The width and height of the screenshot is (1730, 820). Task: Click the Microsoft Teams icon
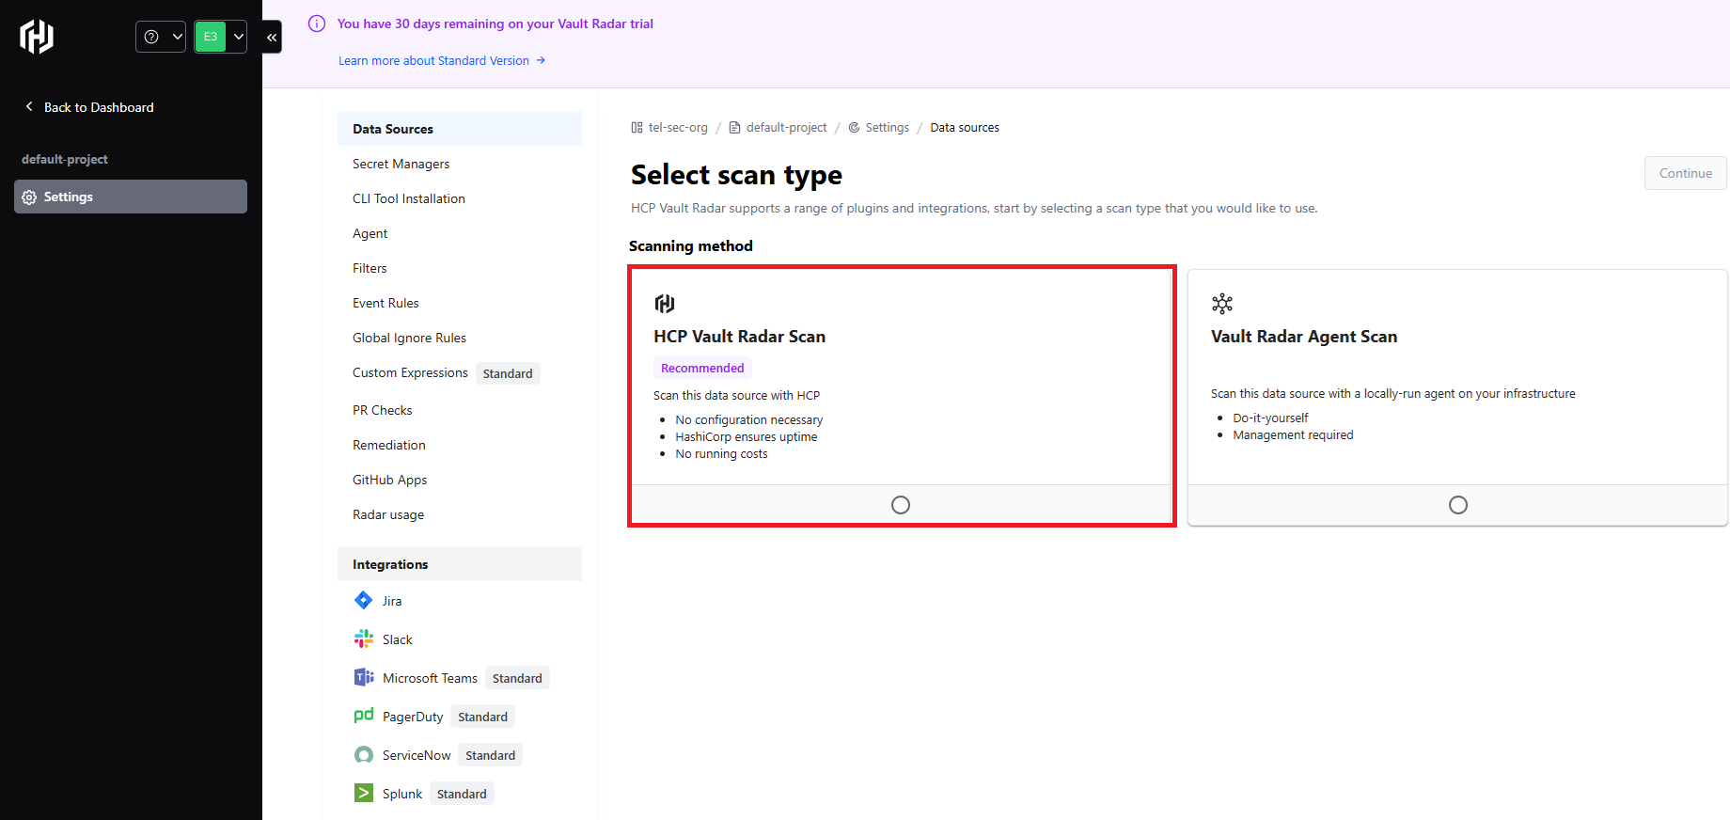tap(364, 677)
